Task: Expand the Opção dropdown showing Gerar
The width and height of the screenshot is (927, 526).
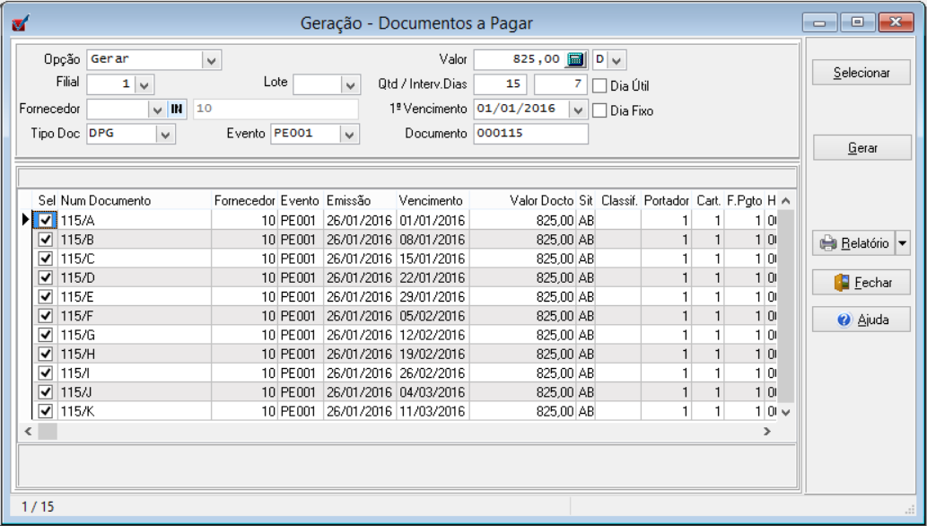Action: coord(212,60)
